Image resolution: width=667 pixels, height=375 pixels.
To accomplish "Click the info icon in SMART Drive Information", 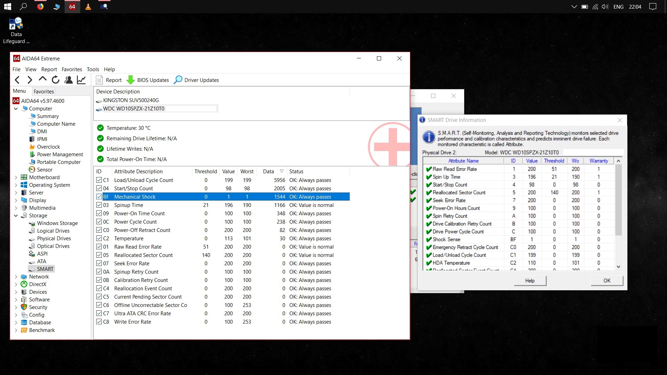I will point(429,137).
